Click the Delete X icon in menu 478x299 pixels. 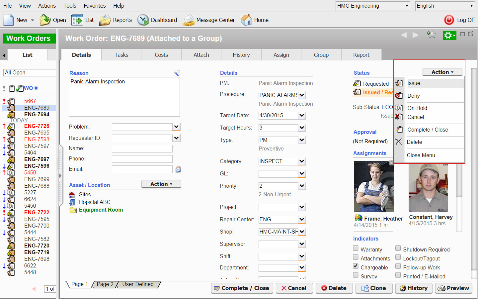click(x=399, y=142)
